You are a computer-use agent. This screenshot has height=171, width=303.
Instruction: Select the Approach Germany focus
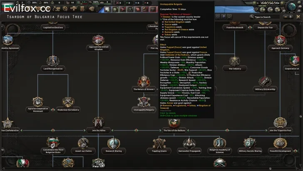tap(280, 43)
